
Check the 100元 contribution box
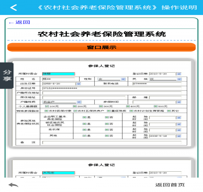coord(47,106)
